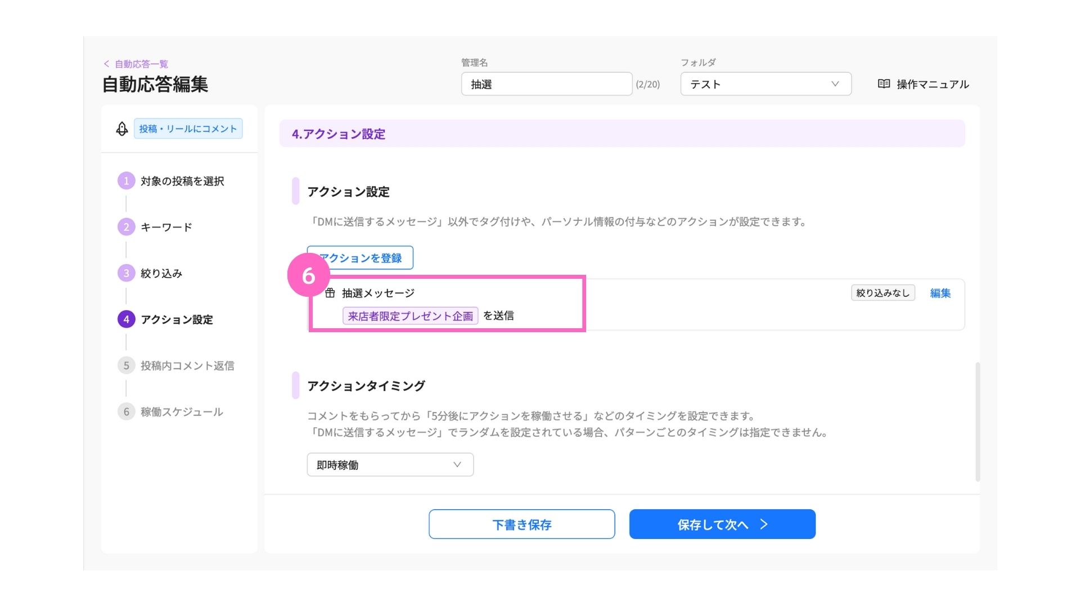Go to step 3 circle icon

coord(126,273)
